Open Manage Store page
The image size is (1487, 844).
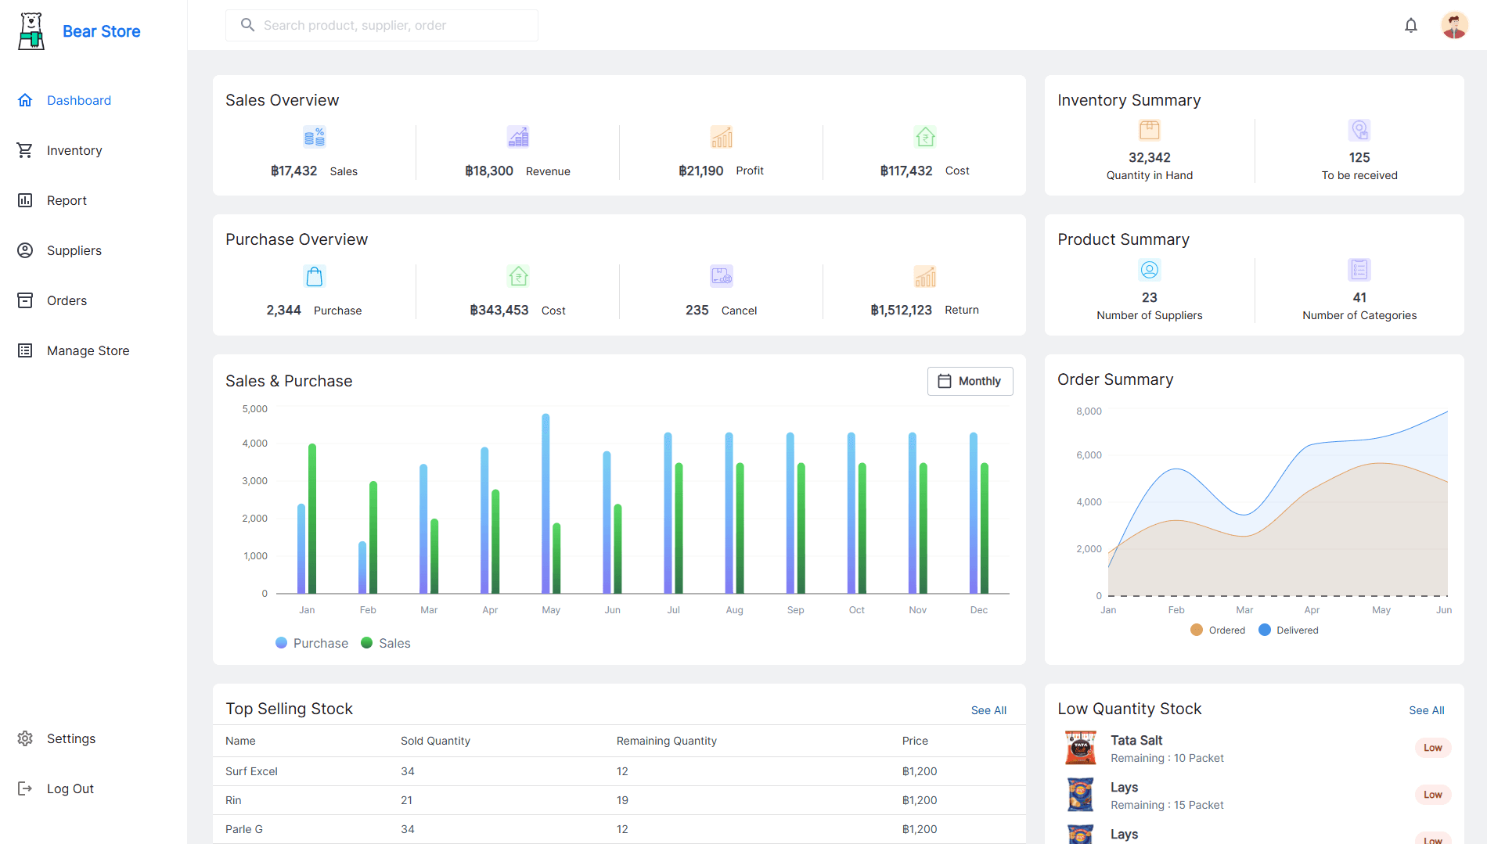click(x=88, y=350)
